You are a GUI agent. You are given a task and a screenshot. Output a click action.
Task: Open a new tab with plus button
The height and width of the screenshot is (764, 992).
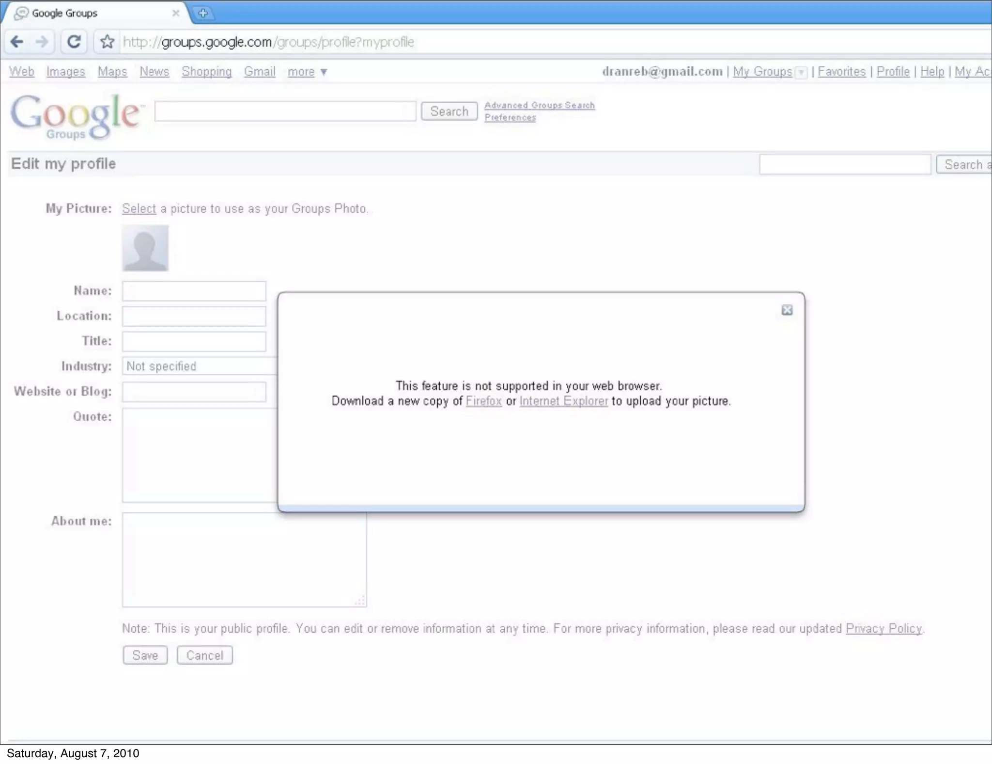click(203, 13)
